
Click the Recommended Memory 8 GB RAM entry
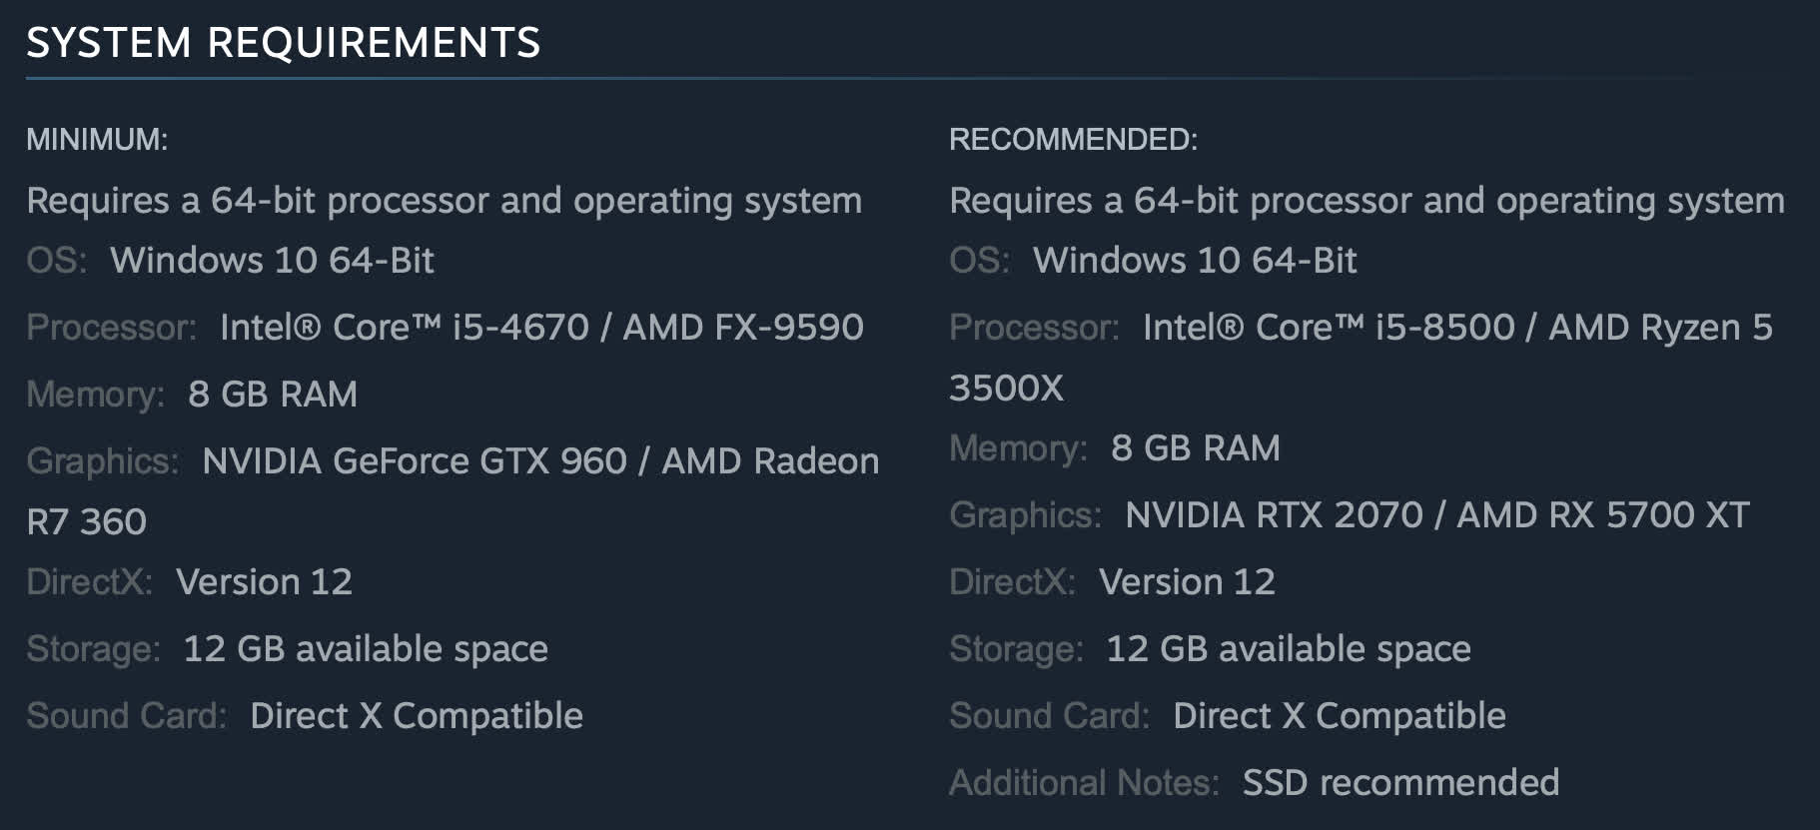pyautogui.click(x=1195, y=448)
